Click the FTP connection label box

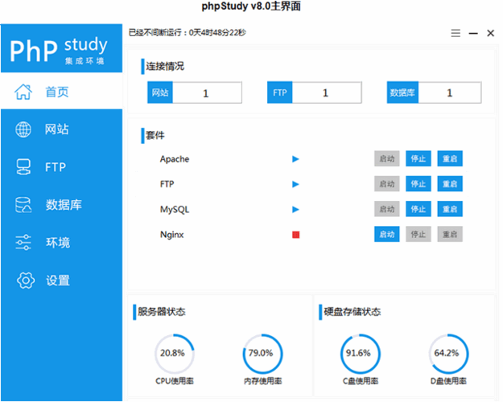pos(280,92)
